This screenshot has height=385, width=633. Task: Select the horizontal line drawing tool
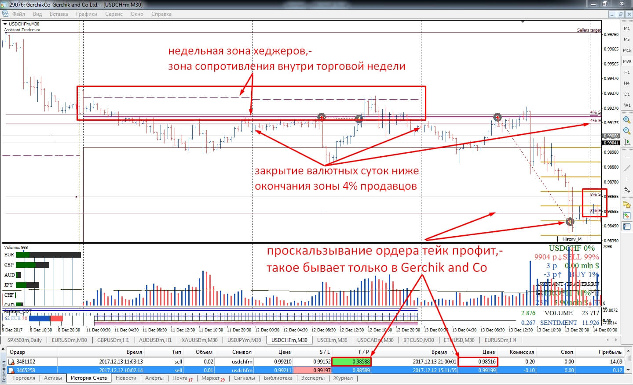[627, 157]
